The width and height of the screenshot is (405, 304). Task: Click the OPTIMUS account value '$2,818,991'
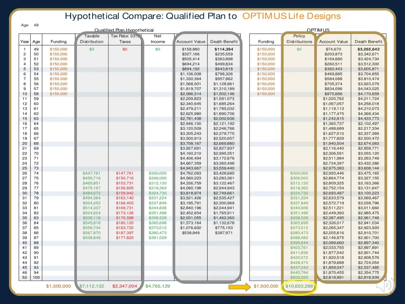(x=333, y=278)
